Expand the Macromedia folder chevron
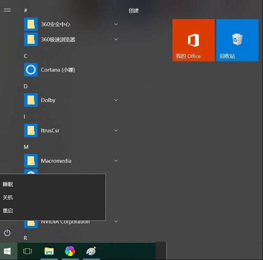This screenshot has height=260, width=263. click(x=116, y=160)
